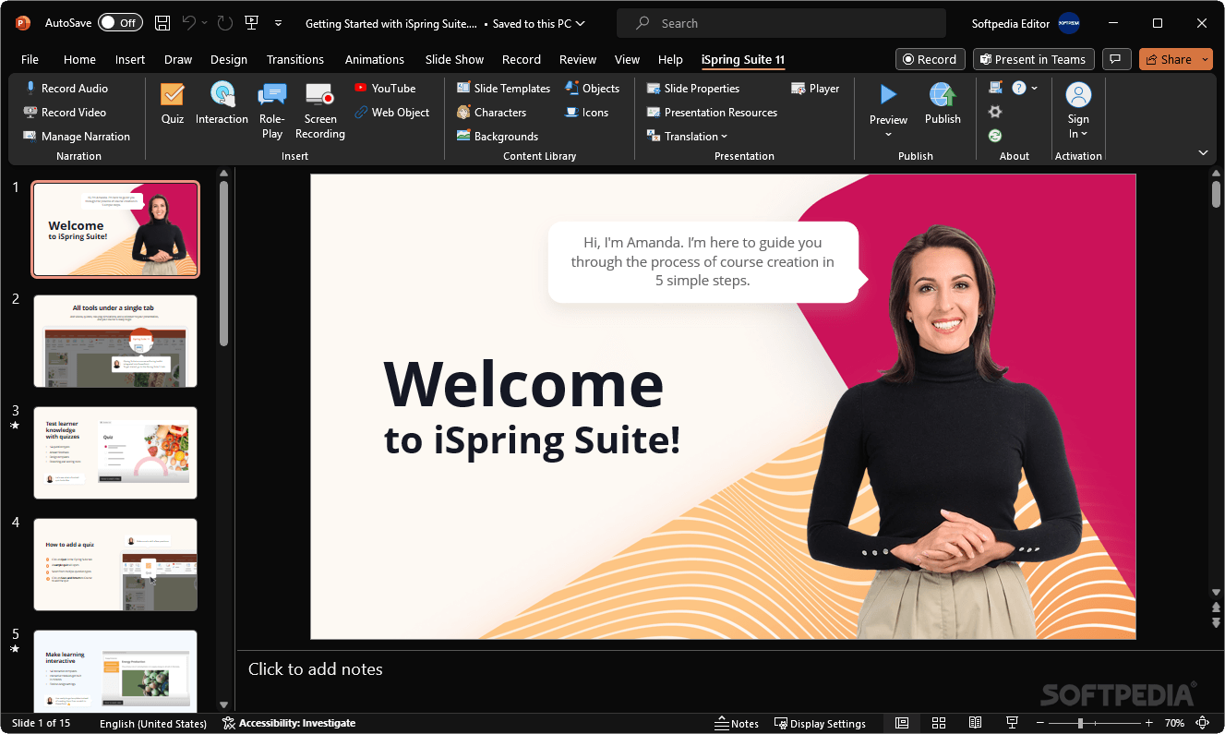The width and height of the screenshot is (1225, 734).
Task: Expand the Preview dropdown arrow
Action: (x=888, y=135)
